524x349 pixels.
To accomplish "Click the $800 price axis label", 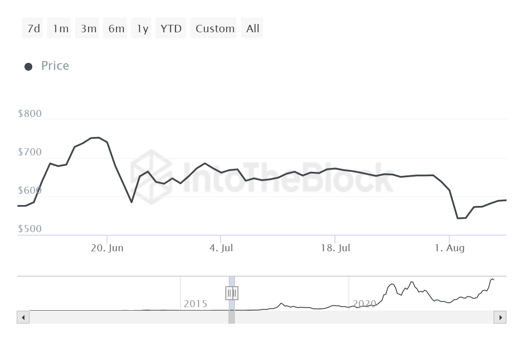I will [30, 114].
